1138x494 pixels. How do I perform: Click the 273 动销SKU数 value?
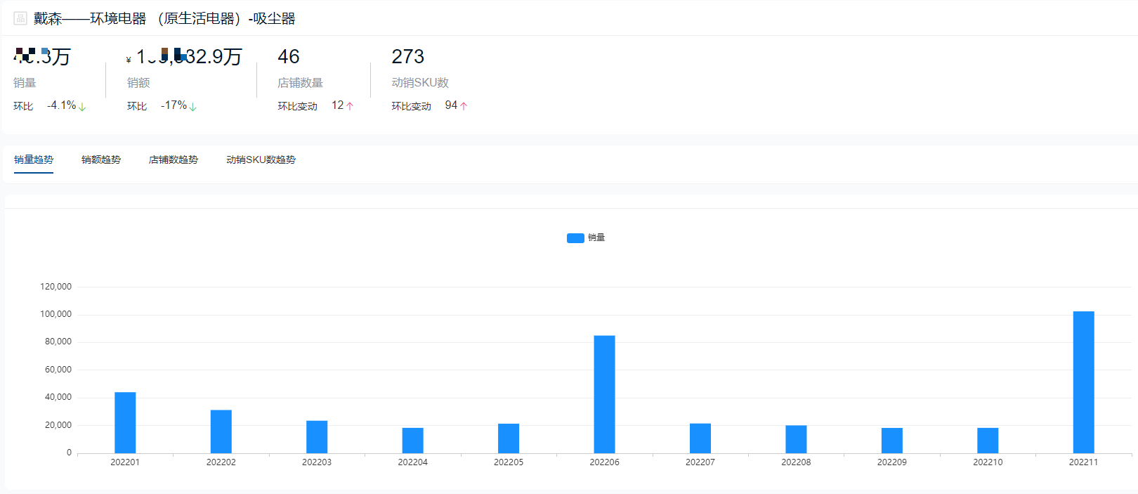point(408,57)
